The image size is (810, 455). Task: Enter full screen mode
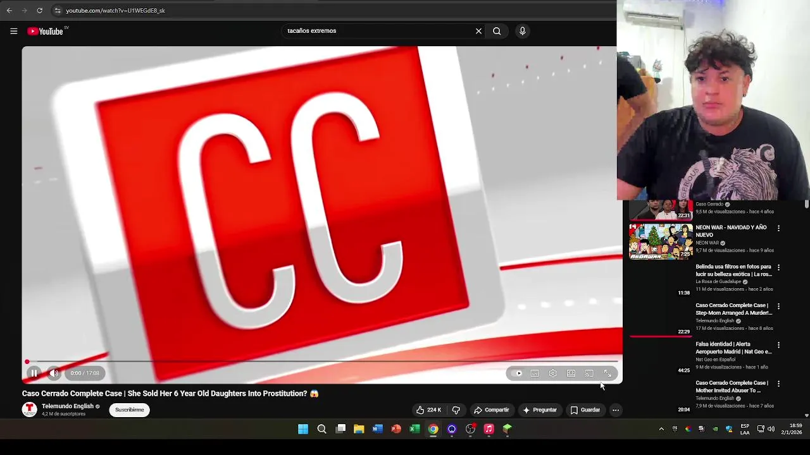coord(607,373)
